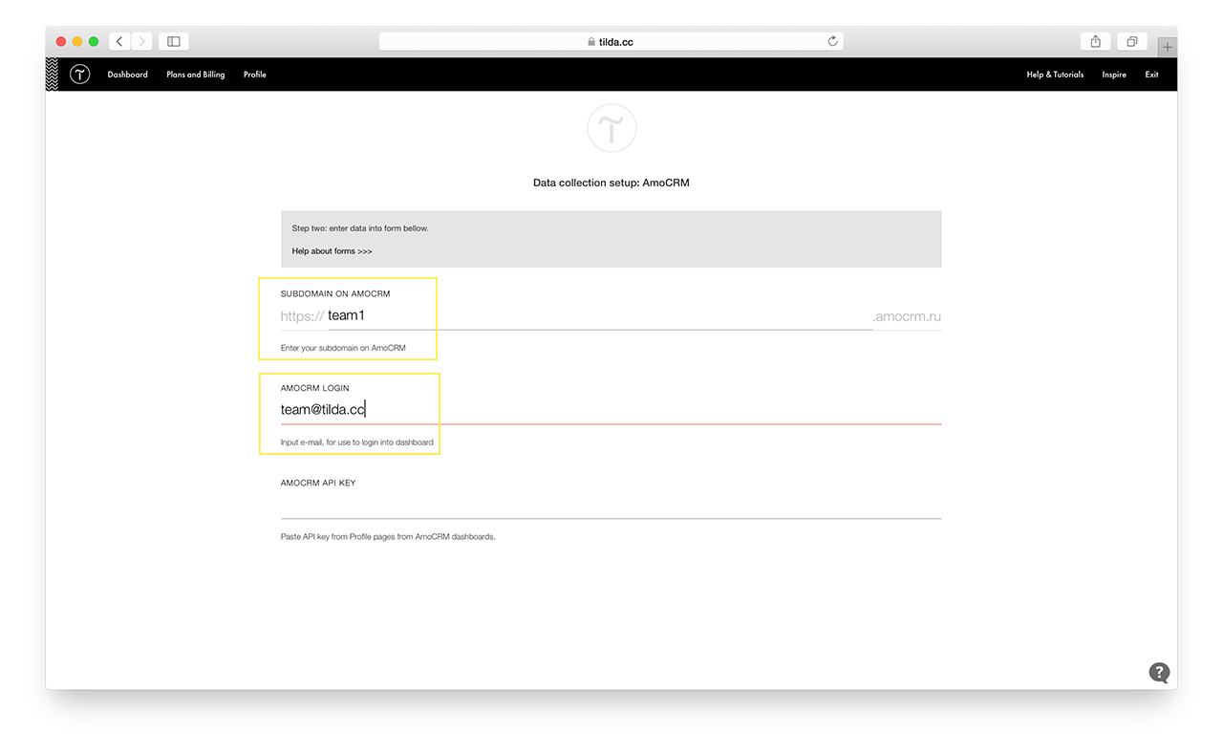
Task: Click the lock icon in address bar
Action: pos(591,42)
